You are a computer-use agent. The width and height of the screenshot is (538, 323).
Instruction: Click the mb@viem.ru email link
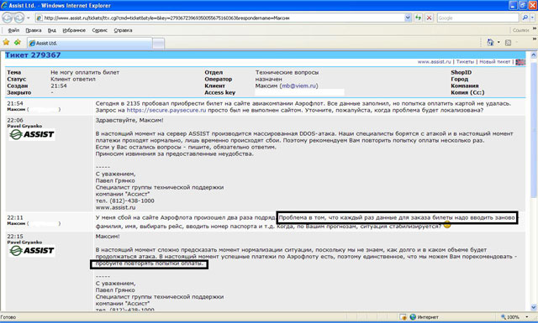coord(299,86)
